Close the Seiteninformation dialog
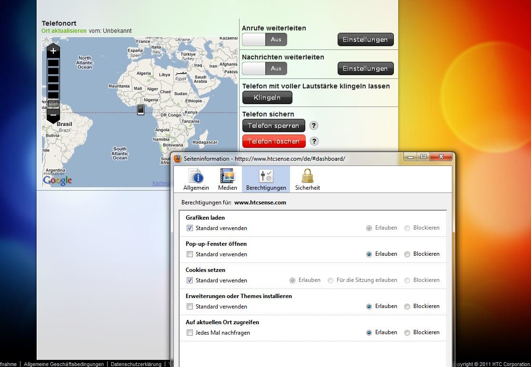Screen dimensions: 531x367 [x=441, y=157]
